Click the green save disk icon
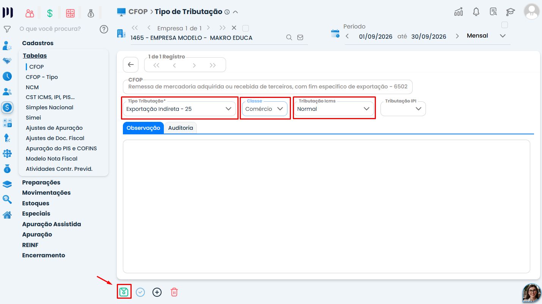 tap(124, 292)
